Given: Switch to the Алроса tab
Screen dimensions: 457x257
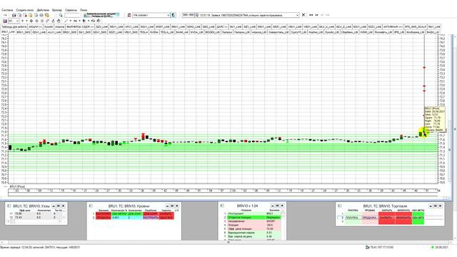Looking at the screenshot, I should (59, 27).
